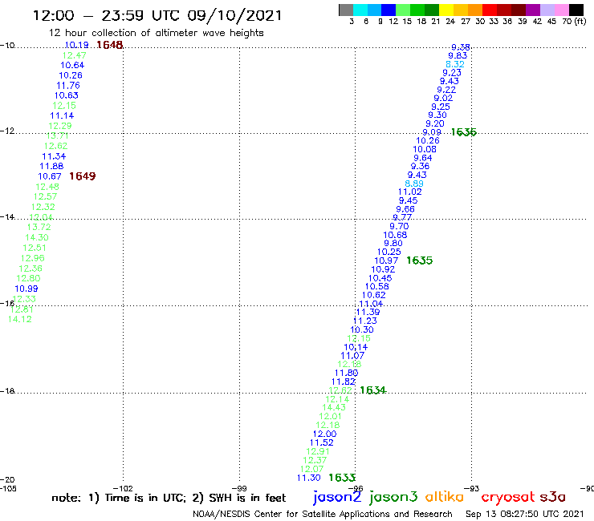Select the wave height 10.08
The height and width of the screenshot is (521, 594).
425,149
